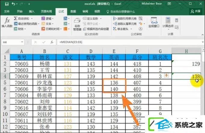205x133 pixels.
Task: Click the Save icon in title bar
Action: (x=7, y=4)
